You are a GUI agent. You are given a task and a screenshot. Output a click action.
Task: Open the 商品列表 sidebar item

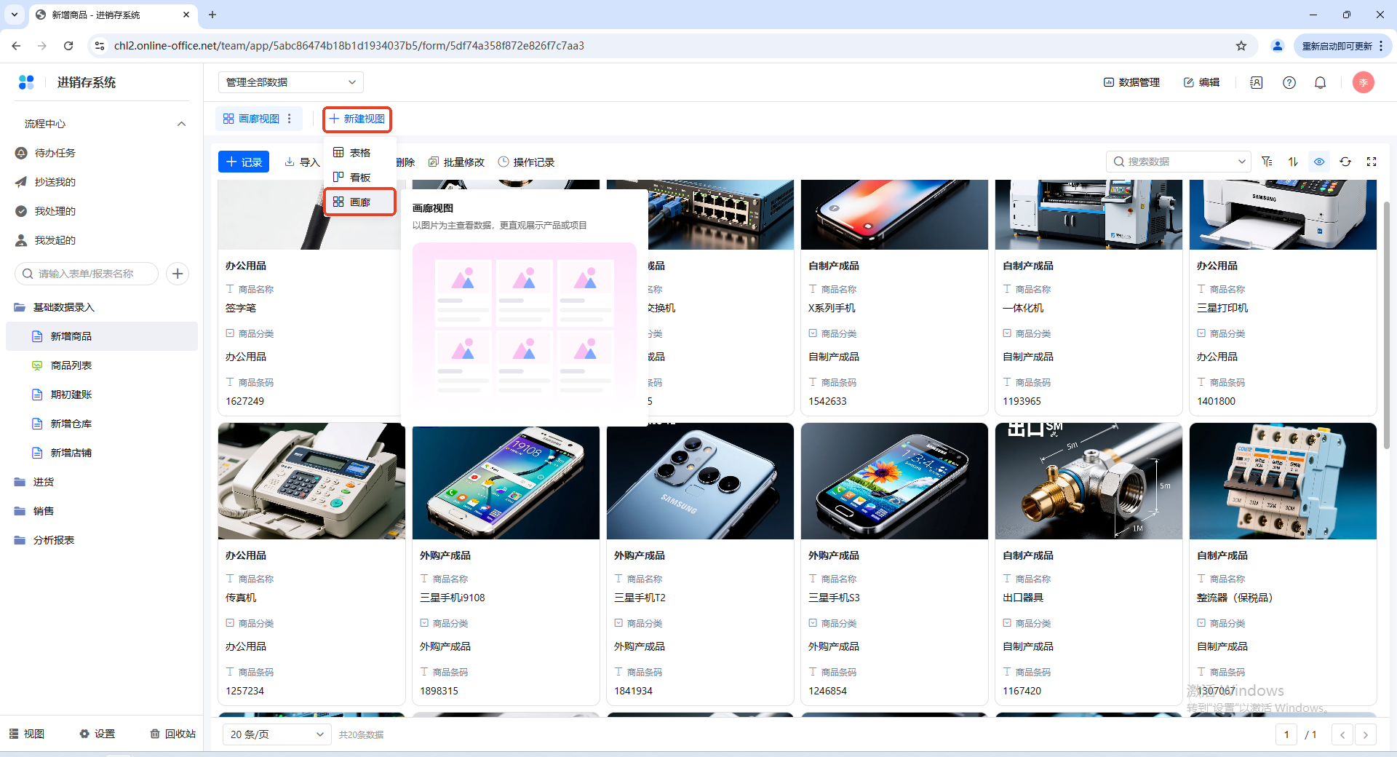tap(71, 365)
